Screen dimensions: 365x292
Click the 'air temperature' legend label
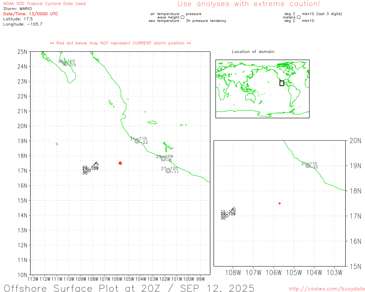click(165, 14)
